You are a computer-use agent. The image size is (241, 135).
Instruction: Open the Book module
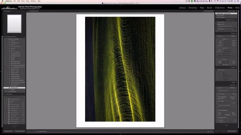tap(209, 7)
